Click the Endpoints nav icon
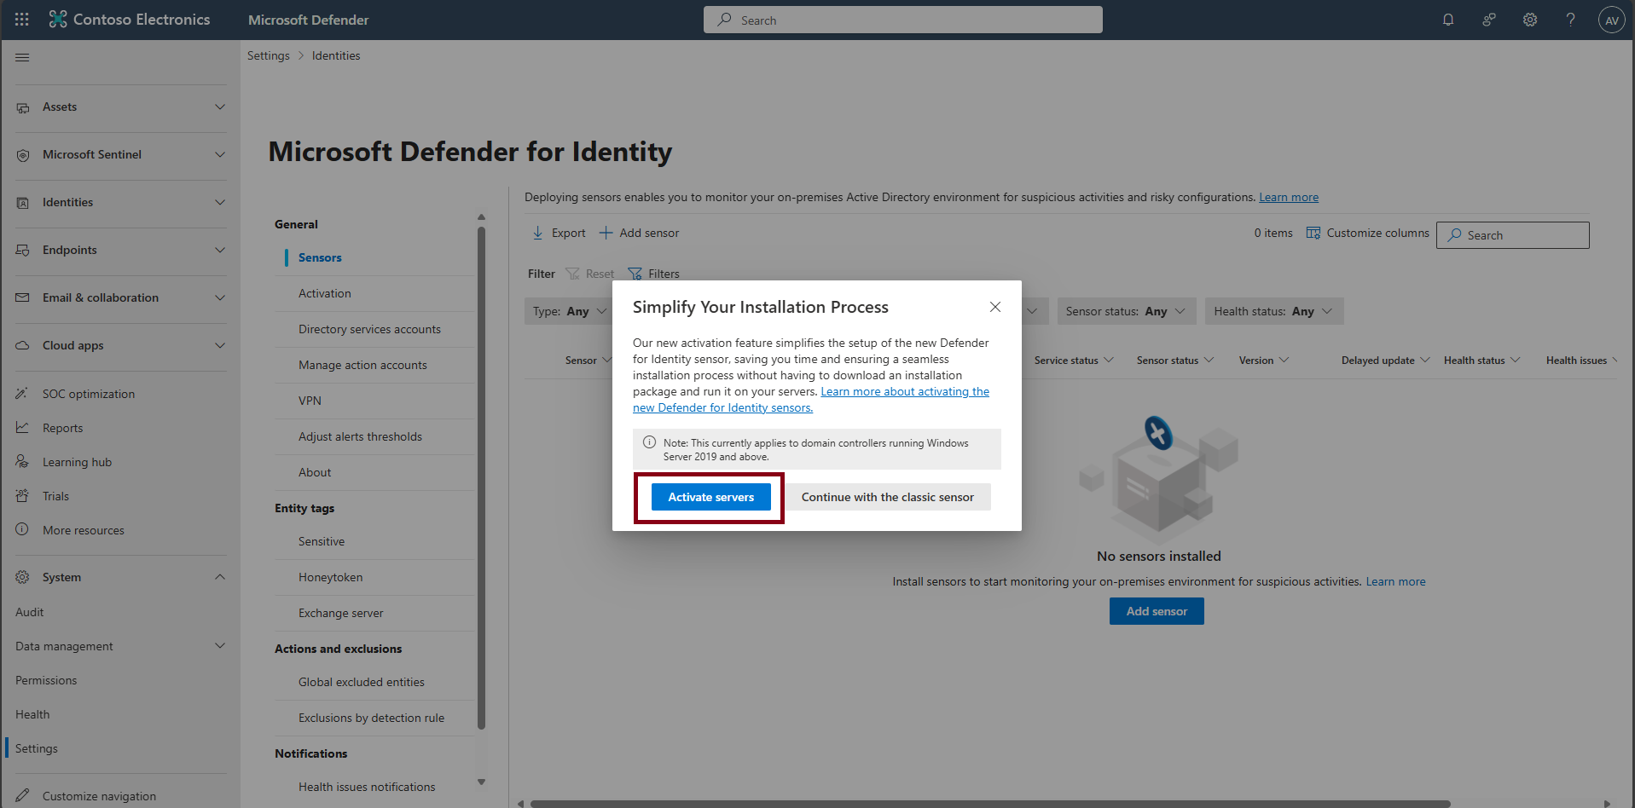1635x808 pixels. coord(23,251)
